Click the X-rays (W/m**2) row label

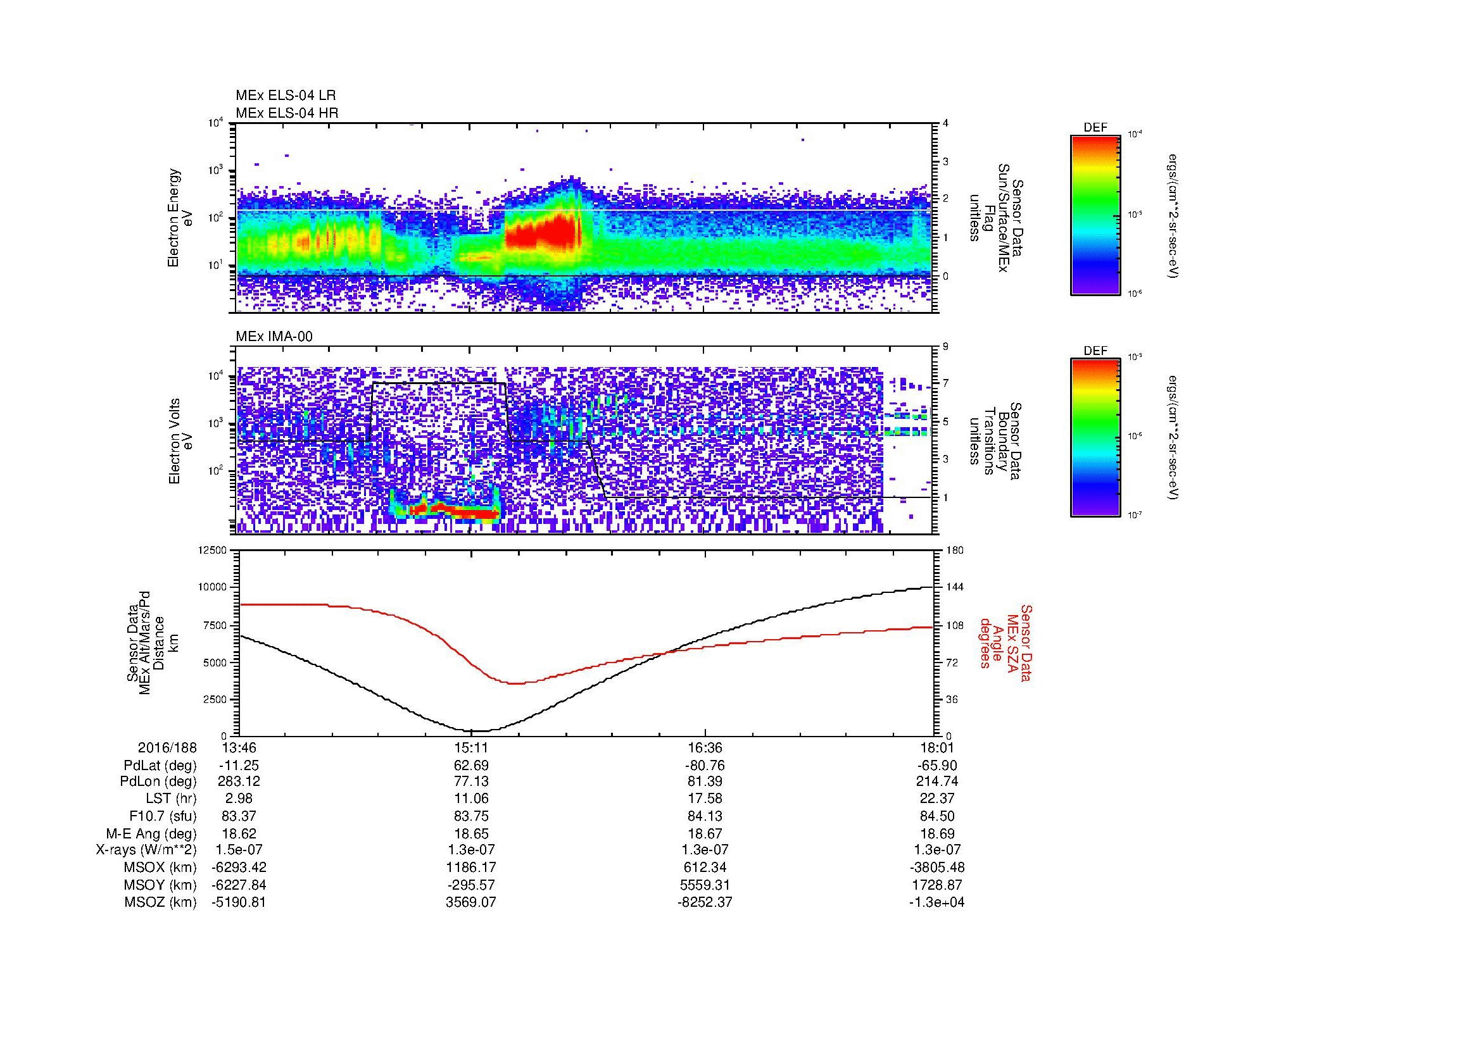(146, 850)
